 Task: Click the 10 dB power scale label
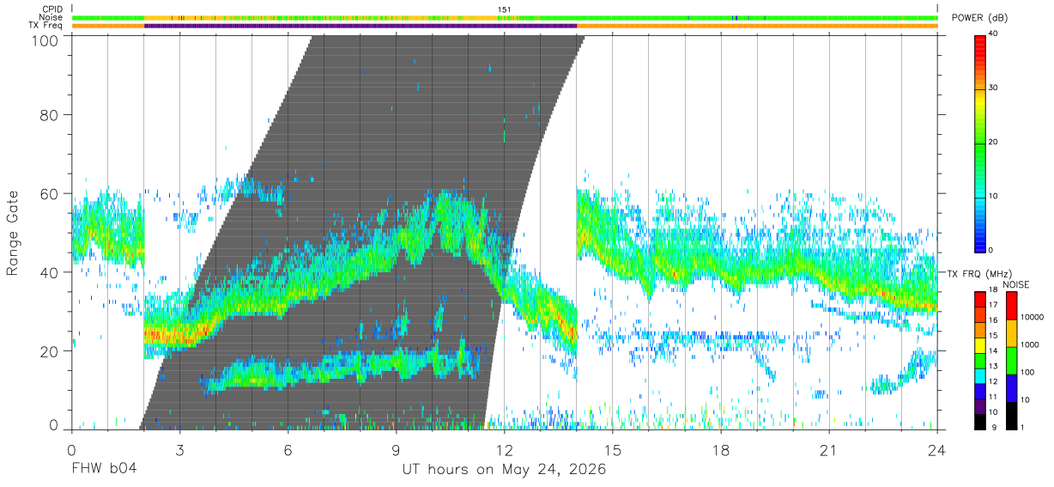point(995,196)
